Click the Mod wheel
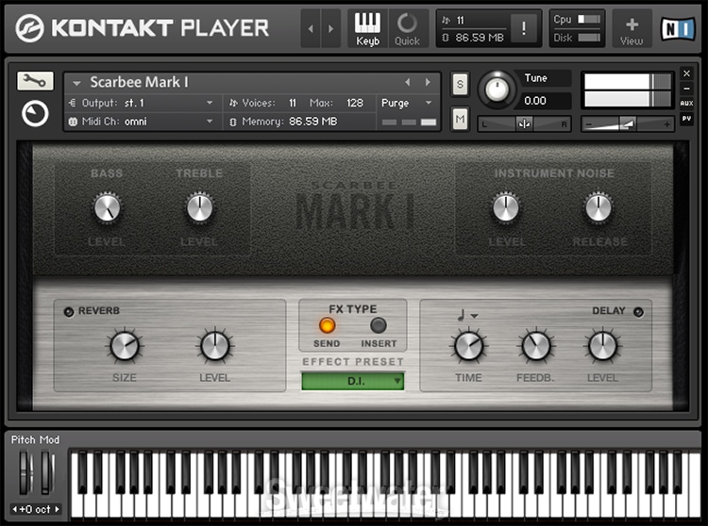708x526 pixels. click(47, 472)
